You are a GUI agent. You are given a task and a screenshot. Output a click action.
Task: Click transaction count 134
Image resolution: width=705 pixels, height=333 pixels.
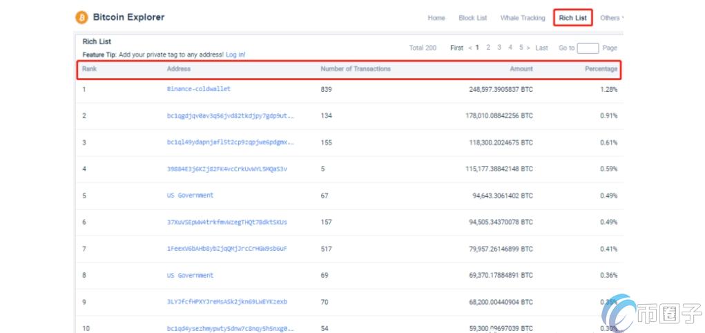(326, 115)
